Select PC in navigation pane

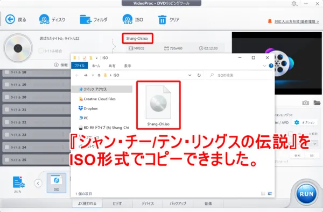tap(83, 118)
